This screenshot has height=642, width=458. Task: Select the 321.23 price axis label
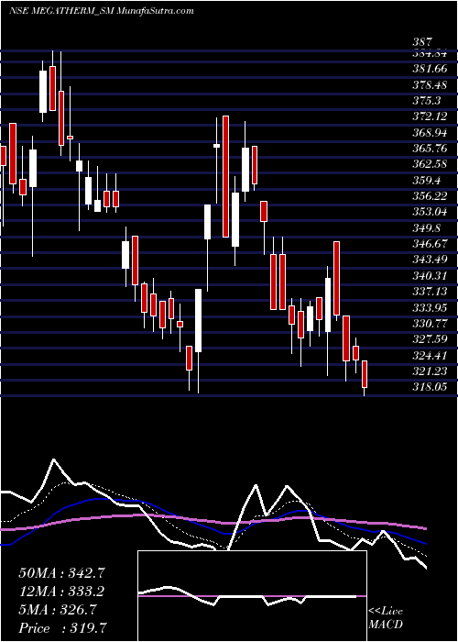pyautogui.click(x=430, y=371)
